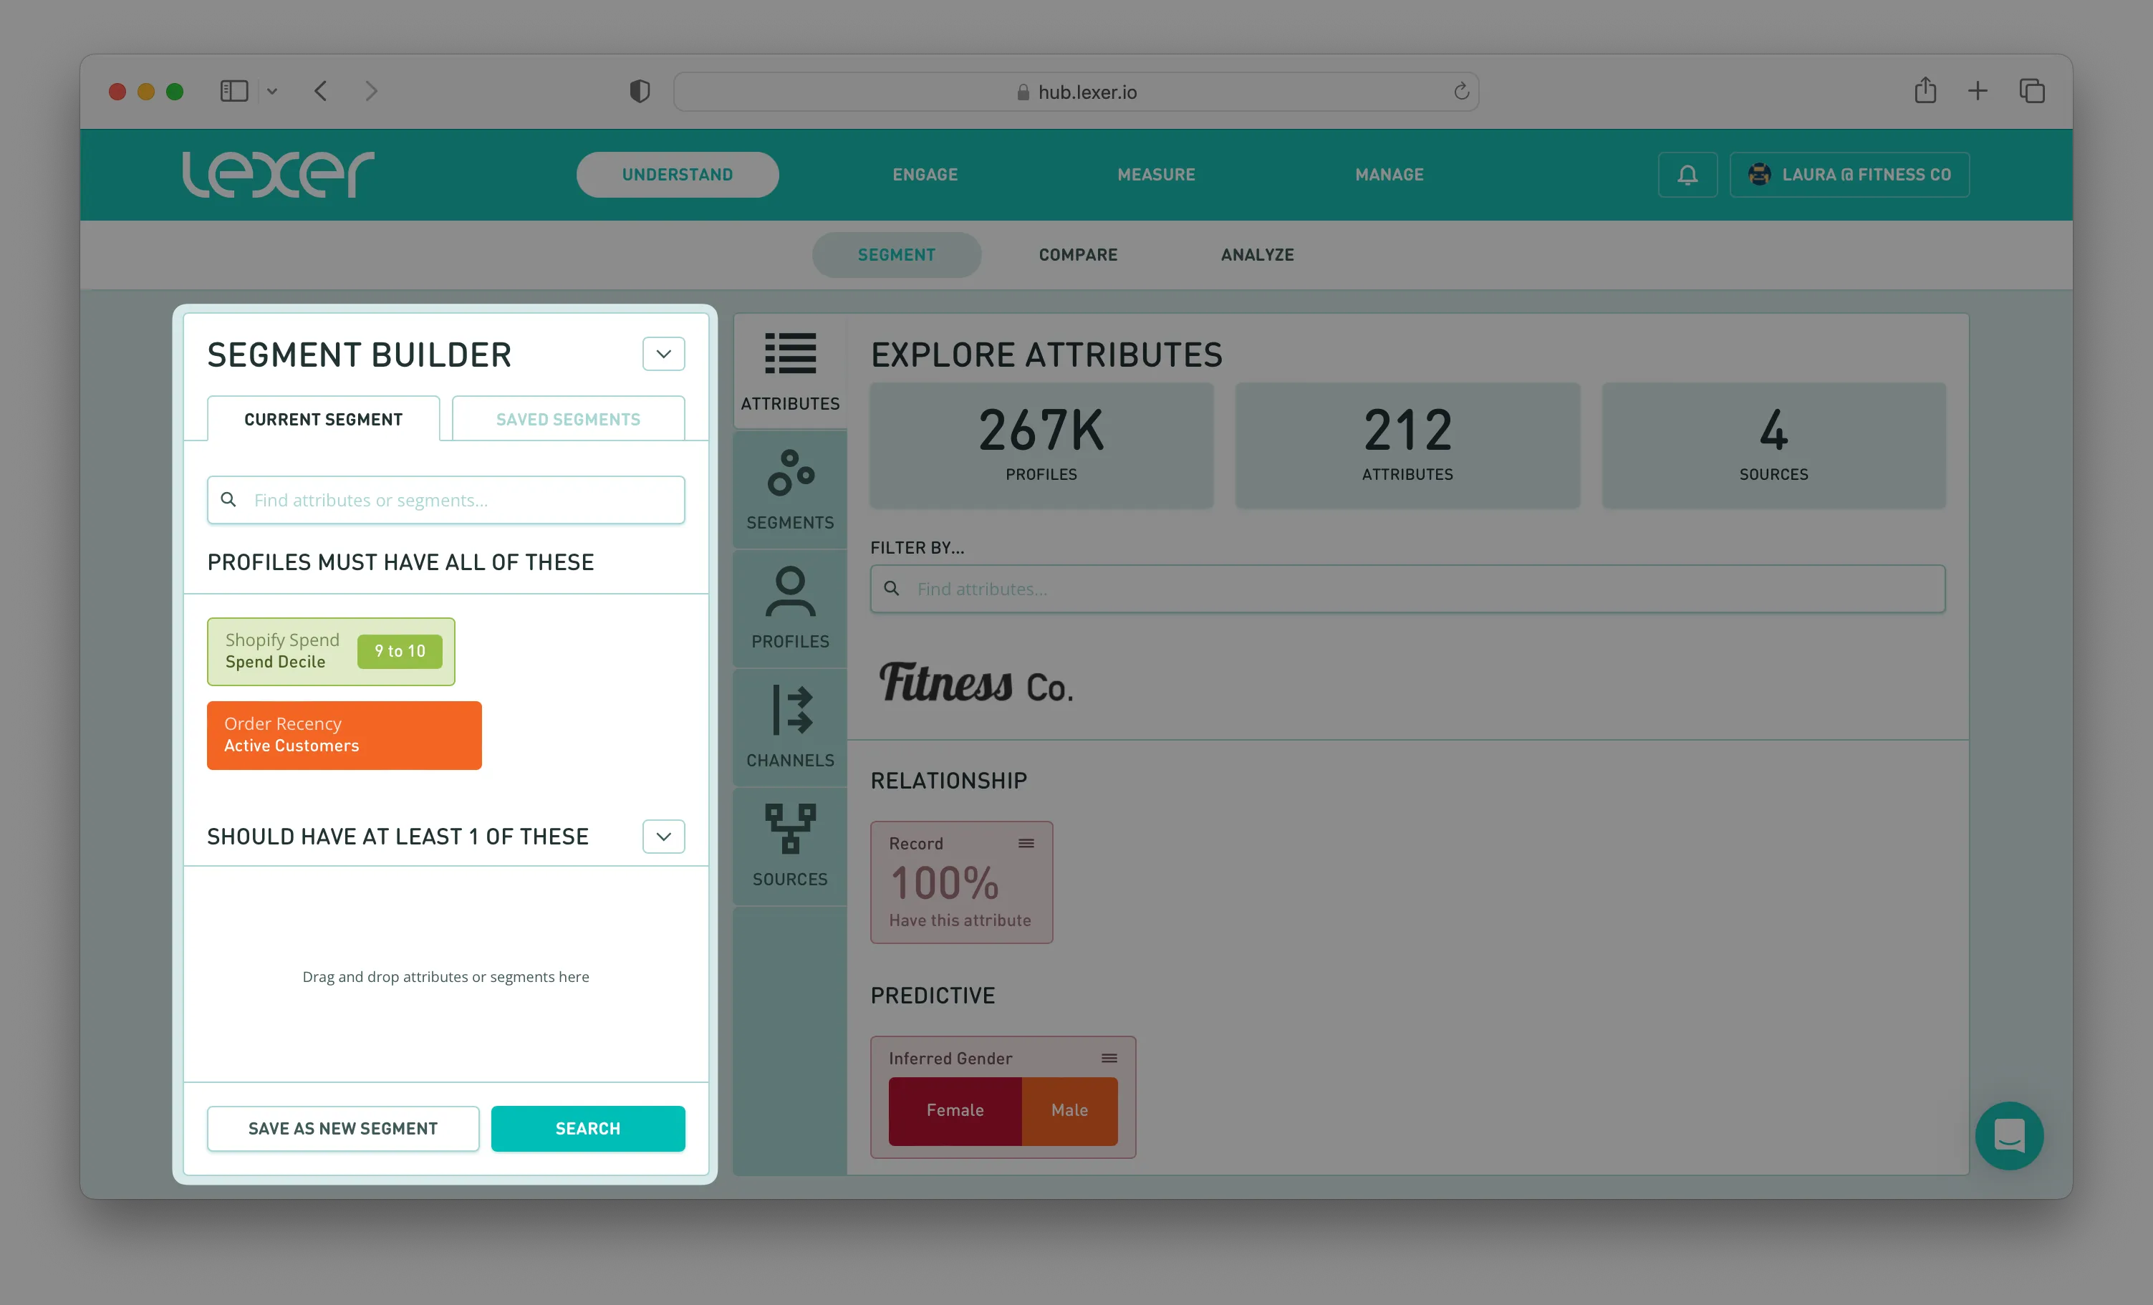Select the Female gender color bar

click(x=954, y=1110)
